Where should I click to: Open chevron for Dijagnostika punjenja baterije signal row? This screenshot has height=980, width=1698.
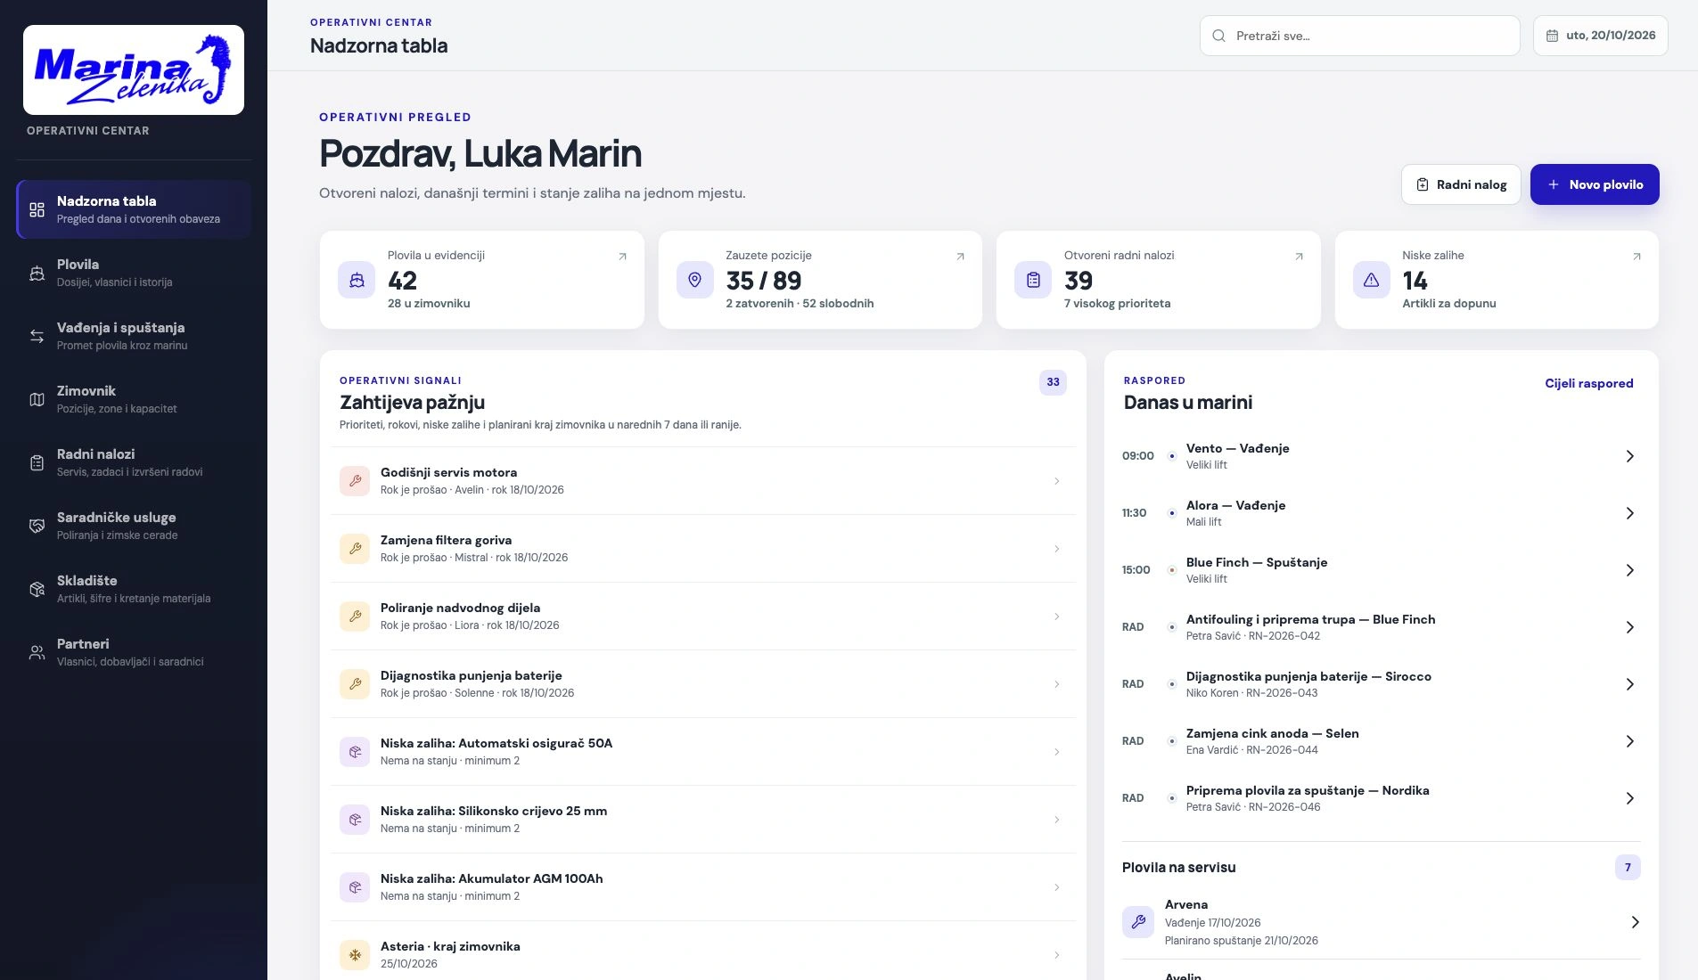(x=1057, y=684)
